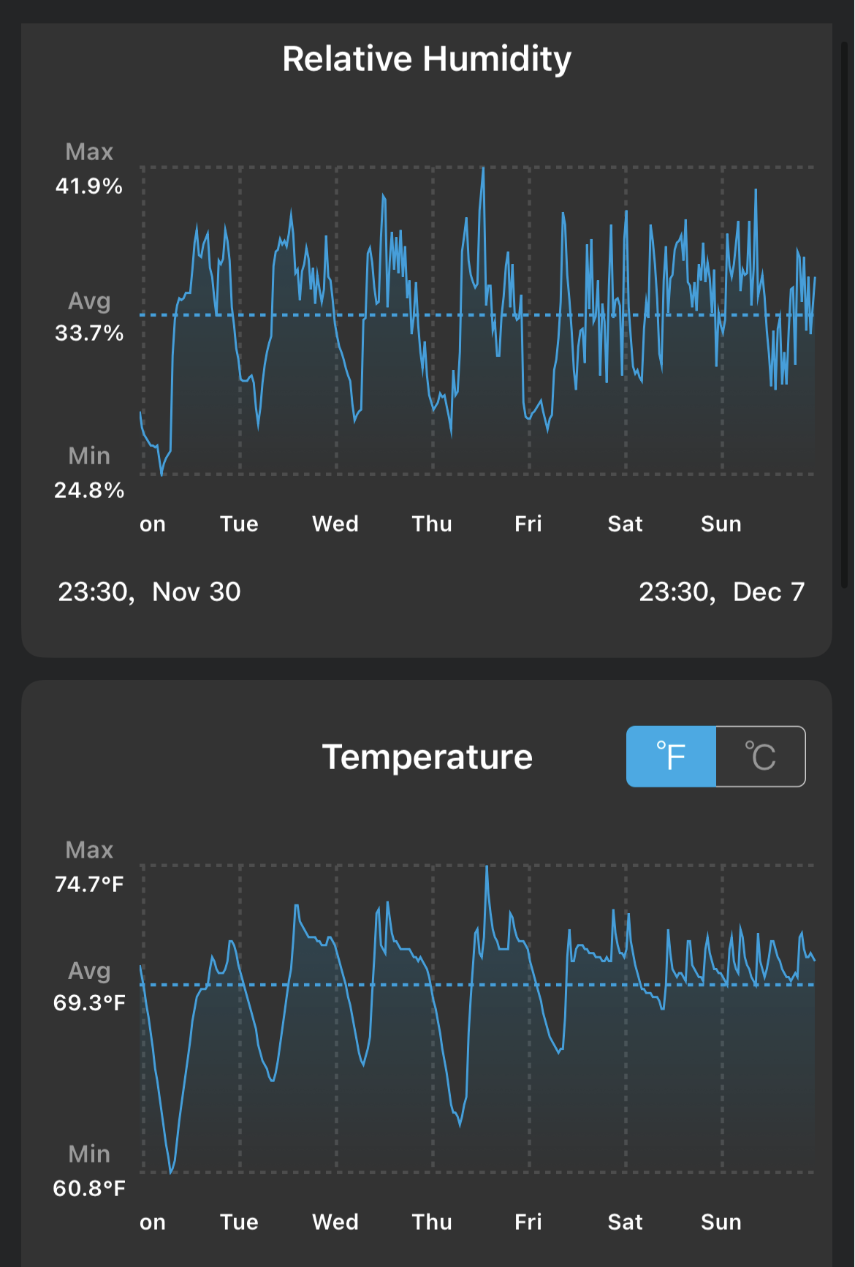Pick Thu on the humidity chart axis
Screen dimensions: 855x1267
(x=432, y=523)
